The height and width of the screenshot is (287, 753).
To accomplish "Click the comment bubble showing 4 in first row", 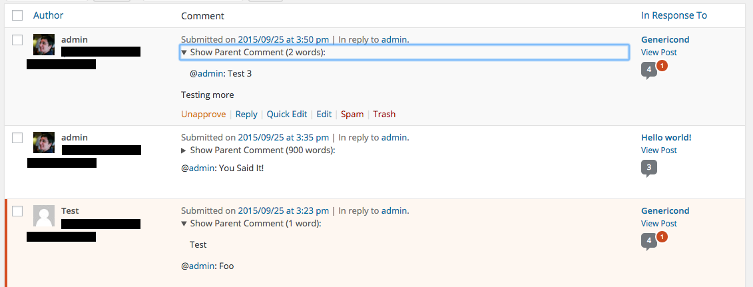I will (x=648, y=70).
